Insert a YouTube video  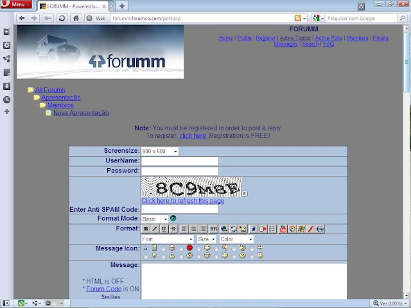tap(283, 229)
